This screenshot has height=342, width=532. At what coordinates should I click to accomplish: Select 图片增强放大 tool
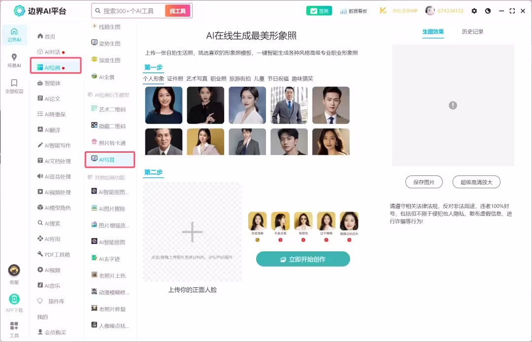[x=110, y=225]
